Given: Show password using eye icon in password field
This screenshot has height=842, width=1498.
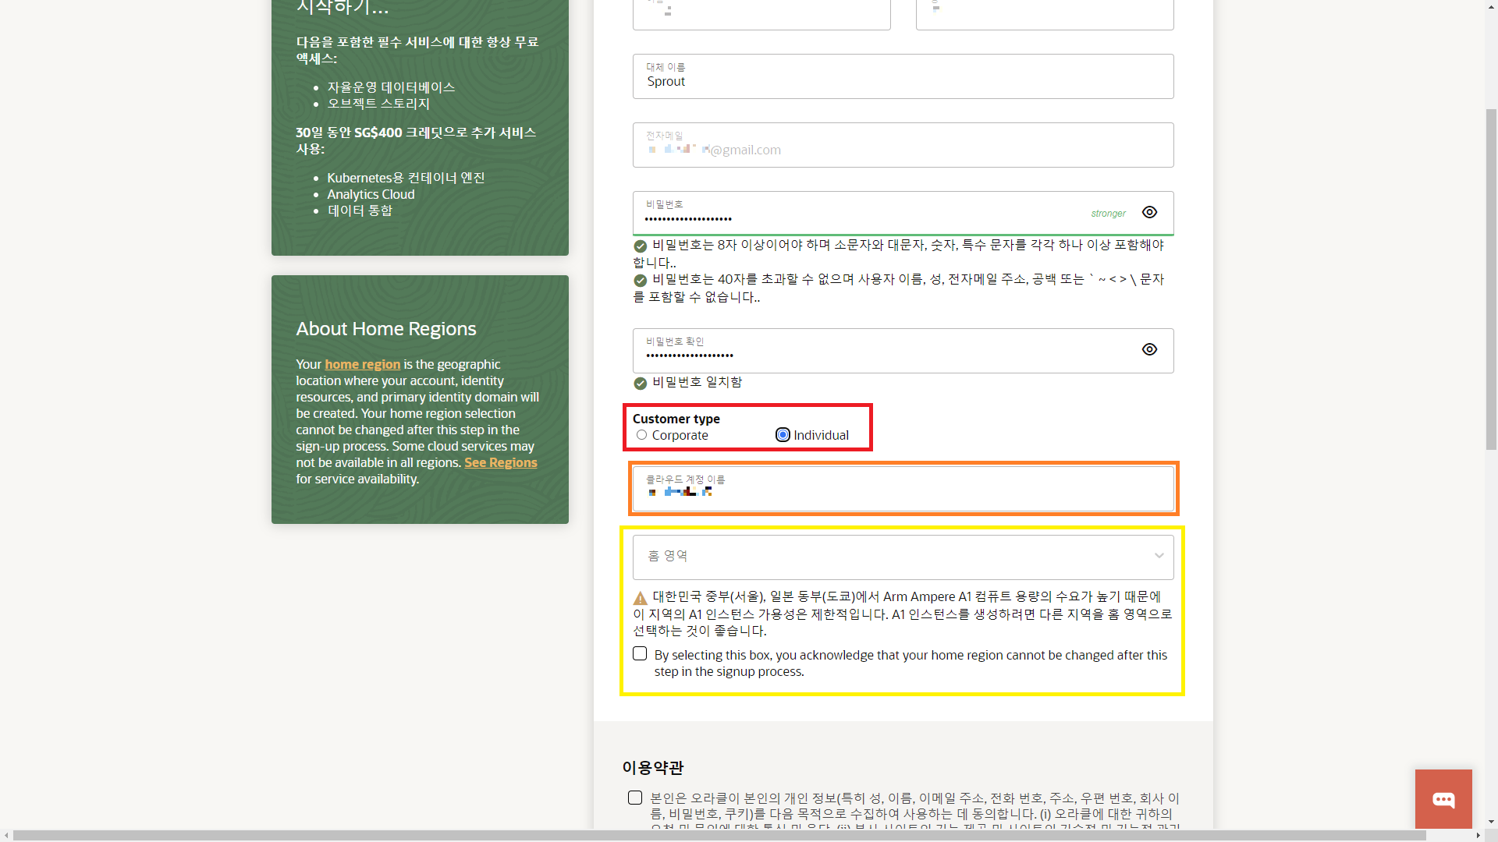Looking at the screenshot, I should coord(1149,212).
